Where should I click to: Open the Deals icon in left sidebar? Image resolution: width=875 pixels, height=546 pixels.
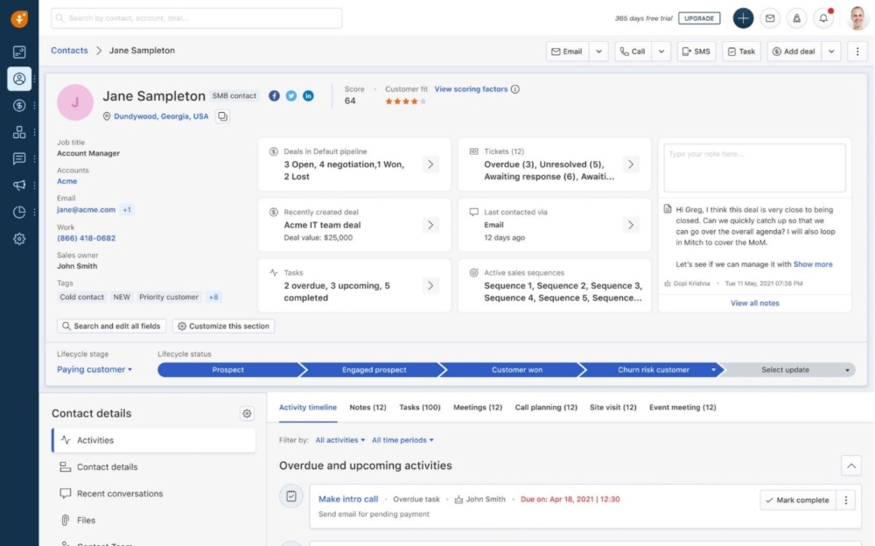coord(19,105)
